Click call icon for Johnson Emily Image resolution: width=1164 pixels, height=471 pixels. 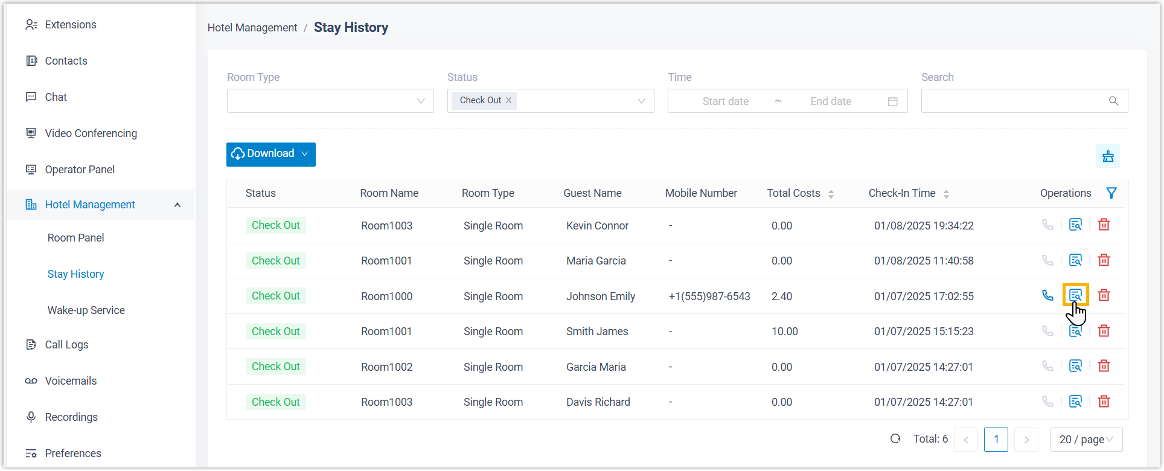point(1047,295)
